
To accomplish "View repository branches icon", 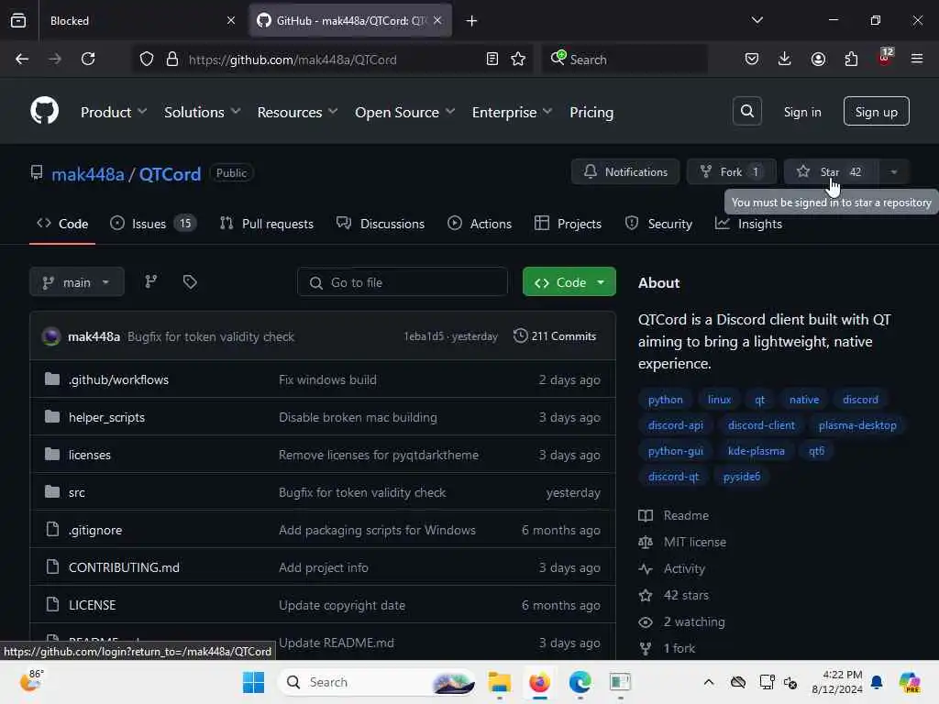I will (x=151, y=282).
